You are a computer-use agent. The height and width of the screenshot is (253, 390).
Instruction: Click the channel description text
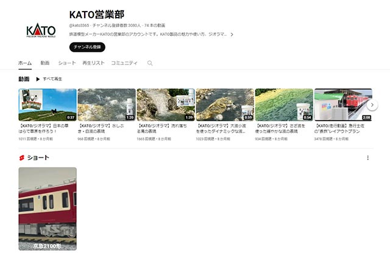click(148, 34)
